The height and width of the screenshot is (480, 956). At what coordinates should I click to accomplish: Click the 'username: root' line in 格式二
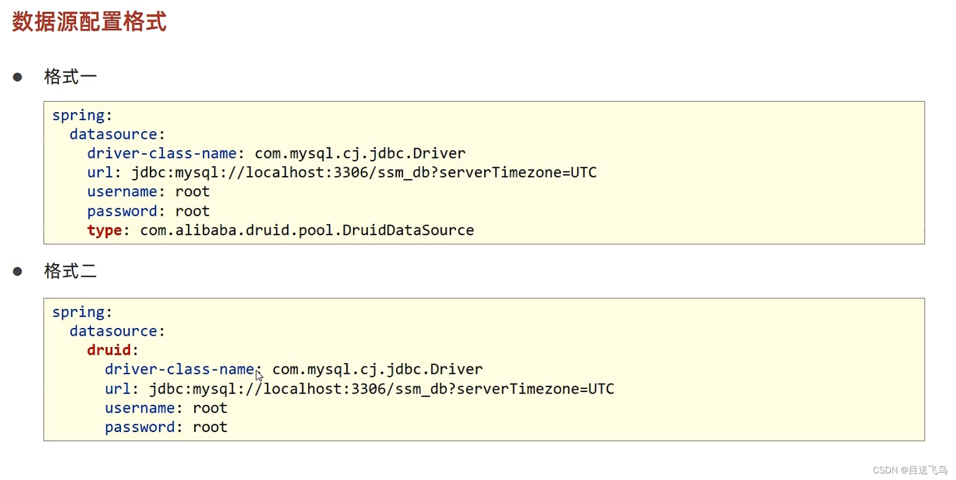[x=166, y=408]
